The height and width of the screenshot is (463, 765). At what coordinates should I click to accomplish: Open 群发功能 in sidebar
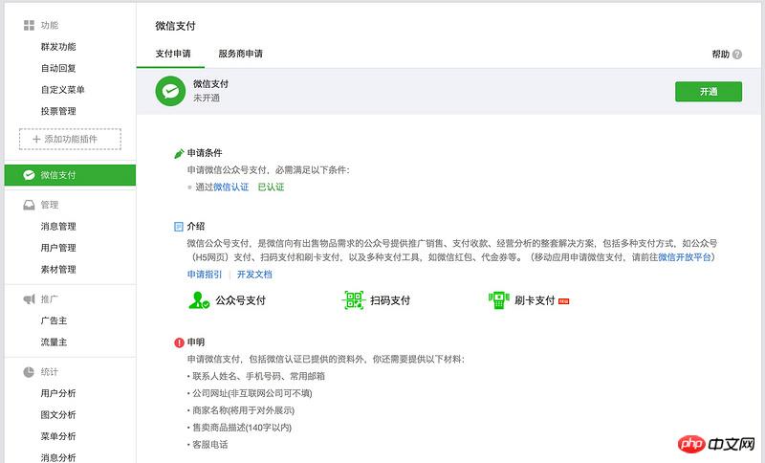click(x=58, y=47)
